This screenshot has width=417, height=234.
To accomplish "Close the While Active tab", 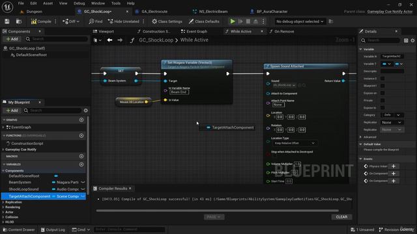I will (262, 31).
